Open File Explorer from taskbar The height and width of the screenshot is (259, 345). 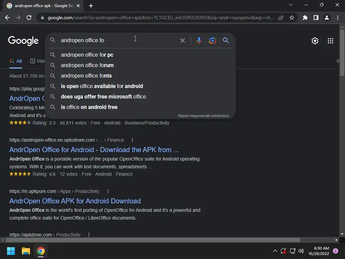pos(26,251)
